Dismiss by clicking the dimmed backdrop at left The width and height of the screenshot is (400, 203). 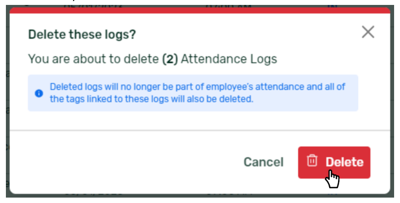tap(8, 102)
